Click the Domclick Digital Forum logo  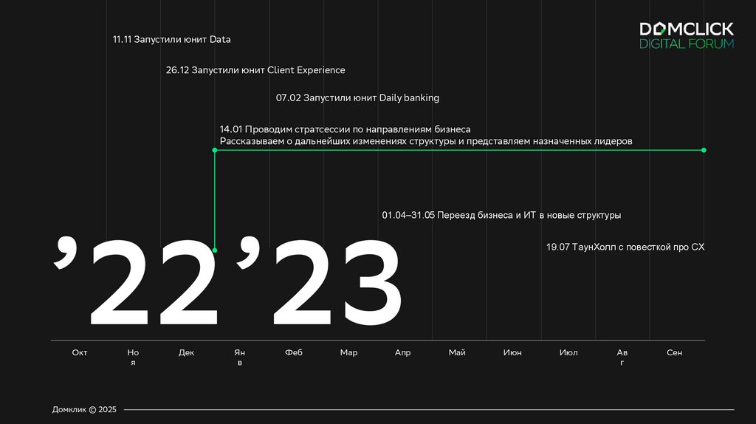687,35
